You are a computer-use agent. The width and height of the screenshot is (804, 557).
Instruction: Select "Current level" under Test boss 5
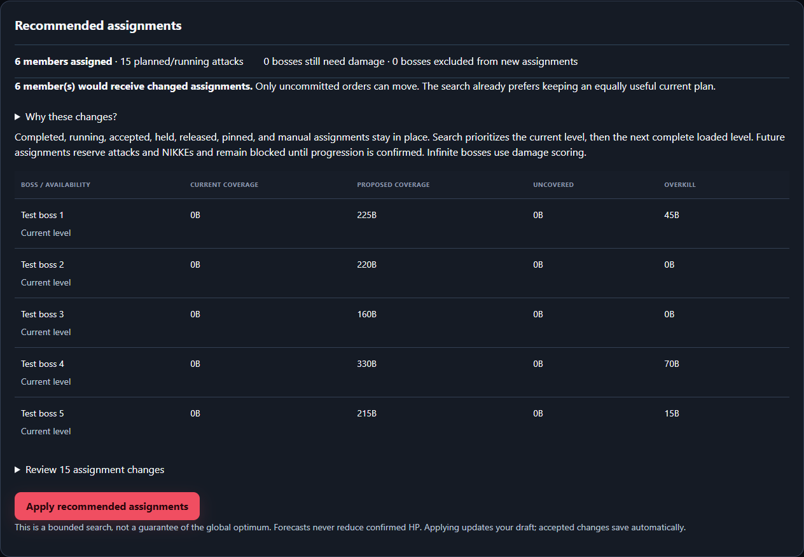[46, 431]
